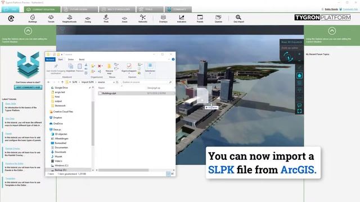Select OneDrive in navigation pane
This screenshot has height=202, width=360.
pos(58,123)
